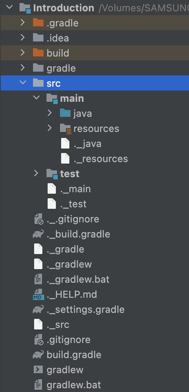Click the resources folder icon
This screenshot has width=189, height=392.
coord(66,129)
